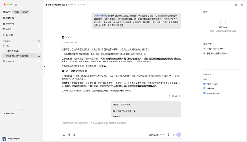Screen dimensions: 247x142
Task: Switch to the Work tab
Action: [7, 12]
